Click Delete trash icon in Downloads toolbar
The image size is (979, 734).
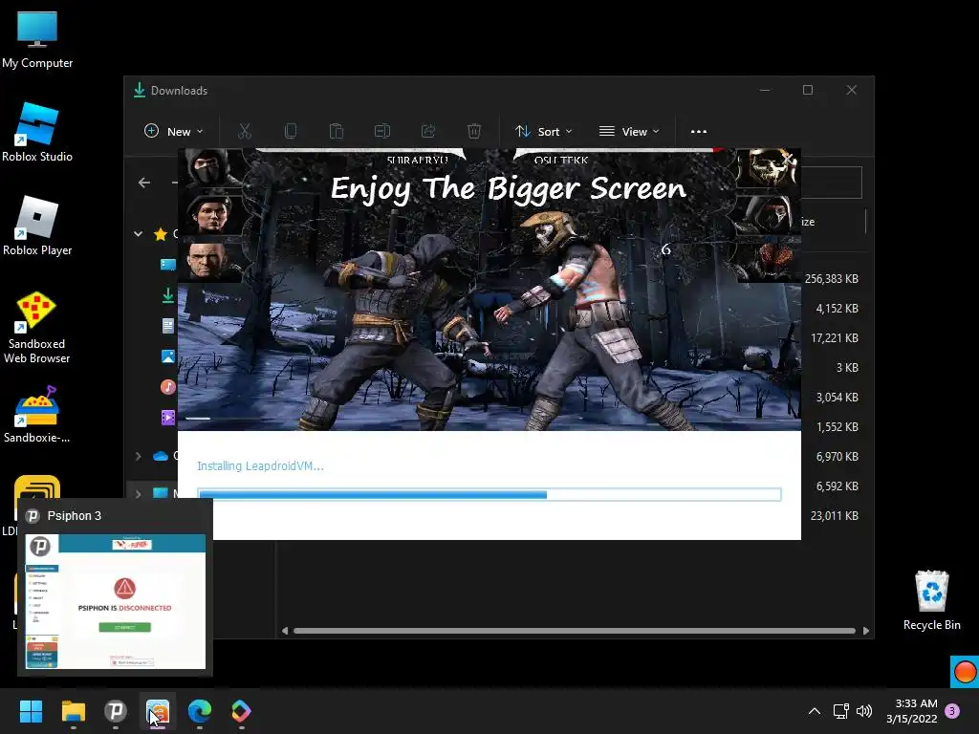[x=474, y=131]
